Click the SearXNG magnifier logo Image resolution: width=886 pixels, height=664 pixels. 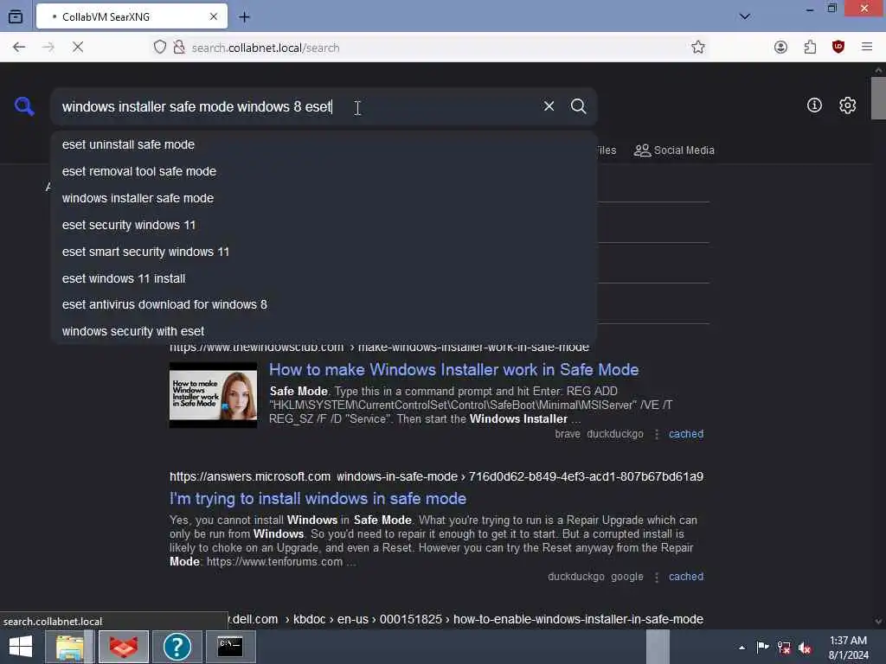point(24,106)
